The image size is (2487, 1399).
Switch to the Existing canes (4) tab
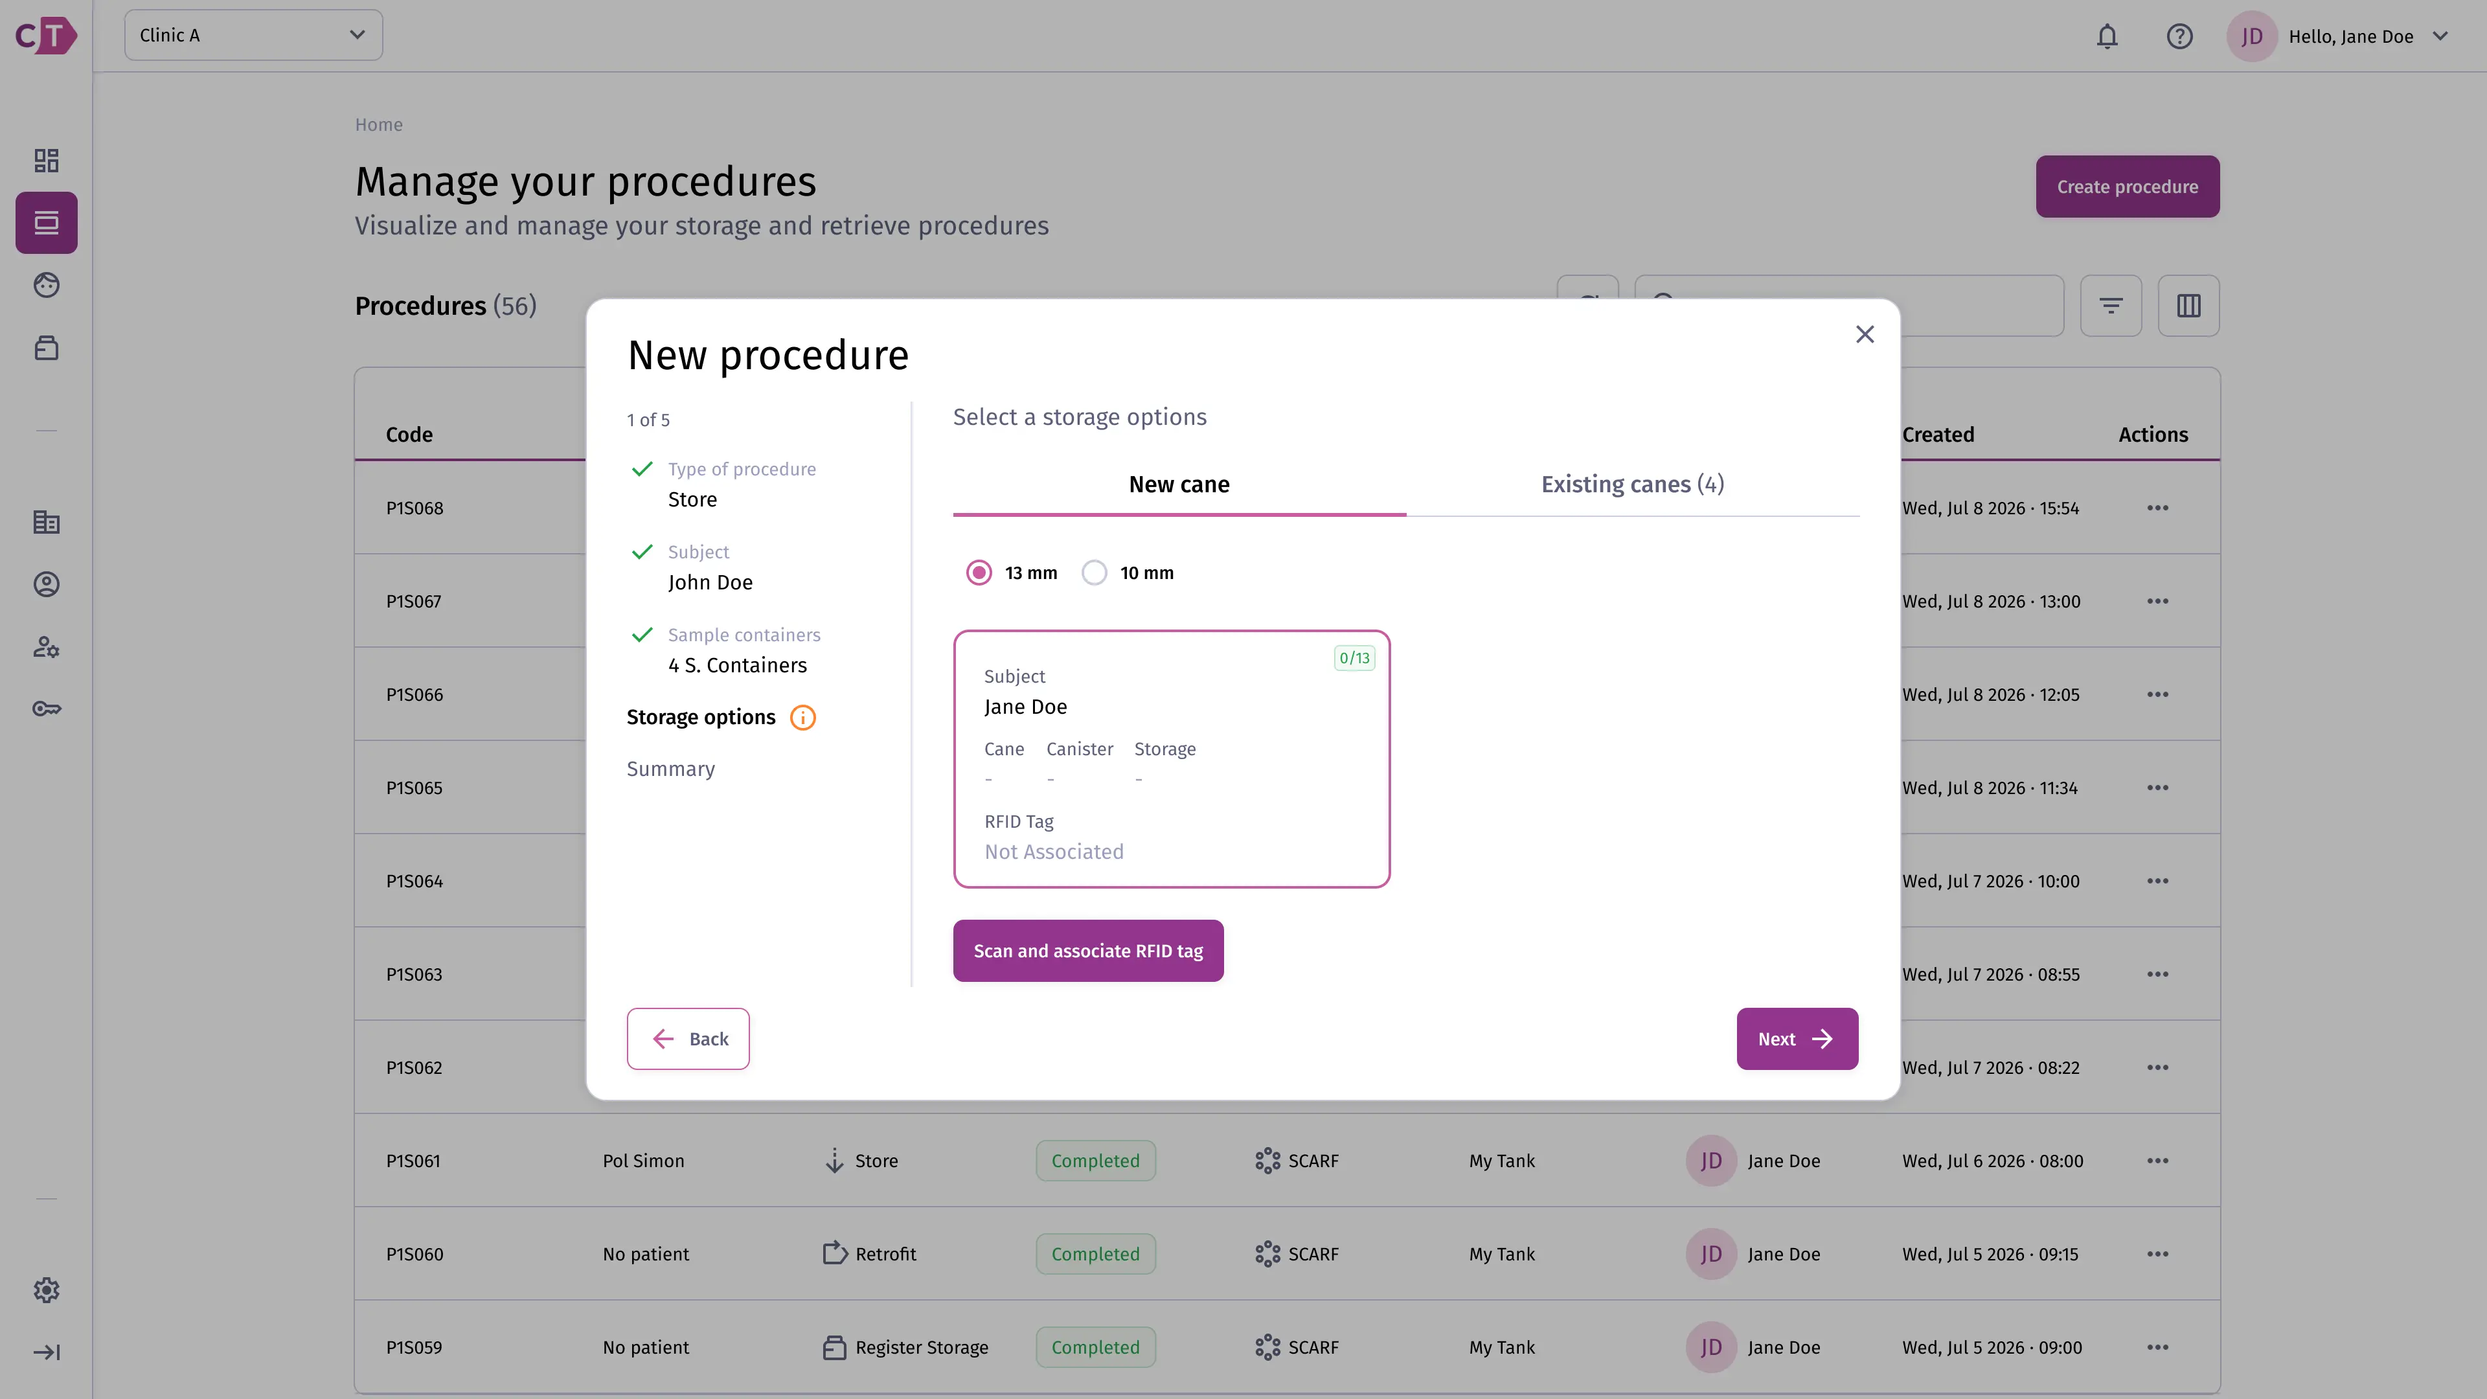1633,484
